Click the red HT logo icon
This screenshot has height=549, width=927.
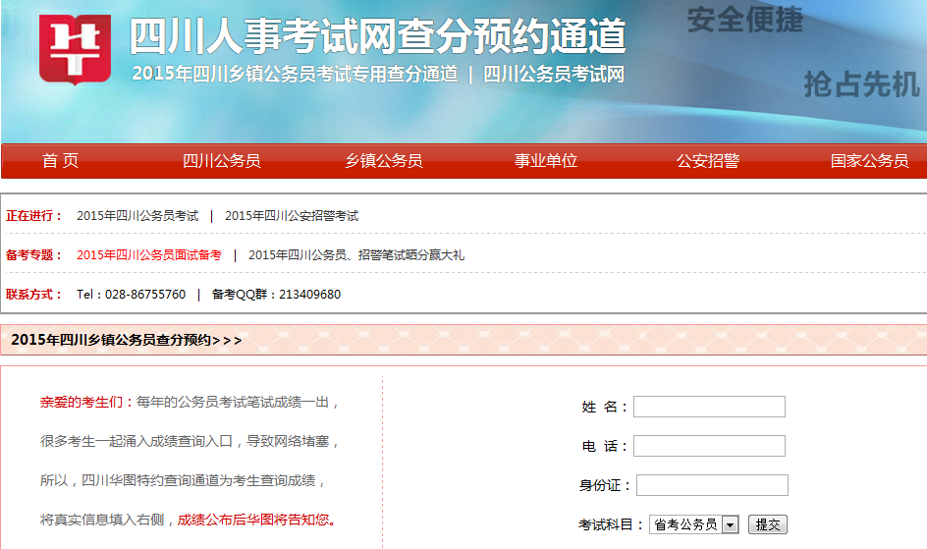pos(75,50)
